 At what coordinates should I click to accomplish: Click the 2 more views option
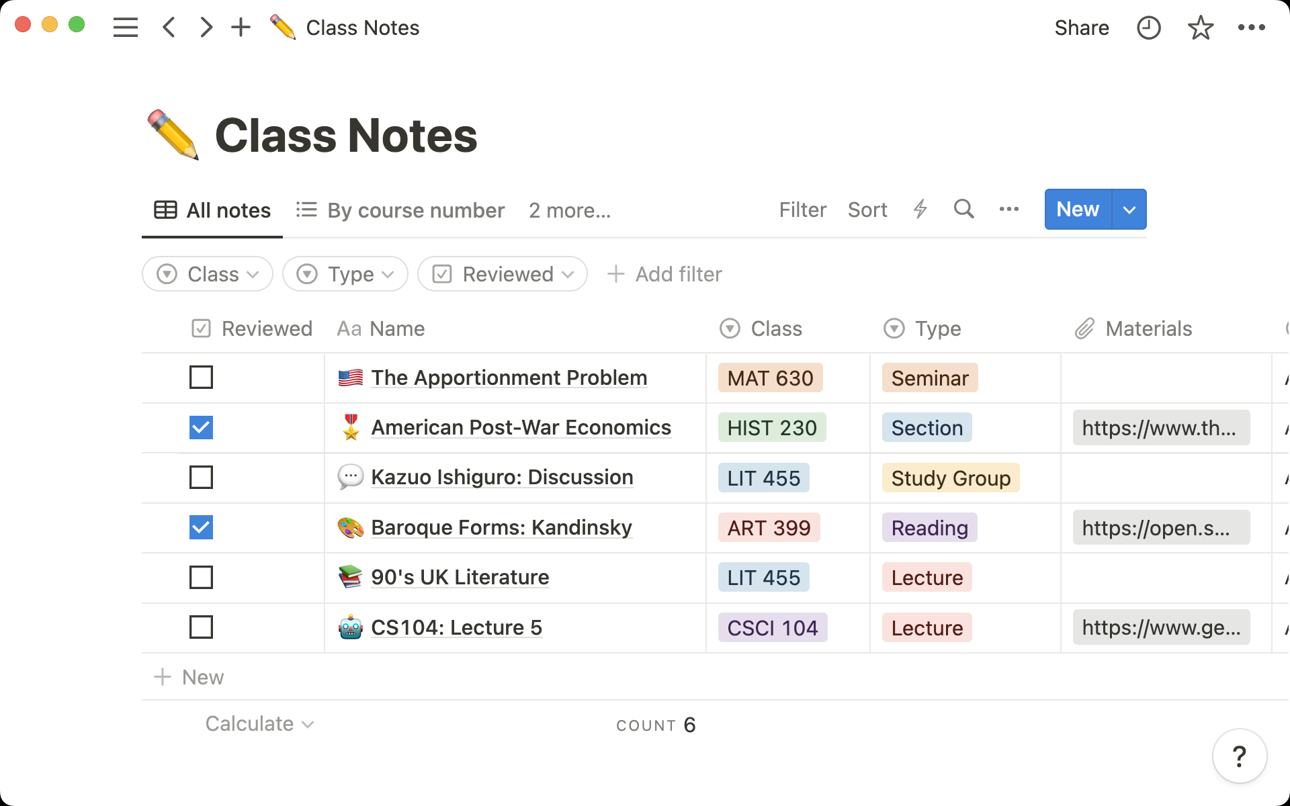coord(569,210)
